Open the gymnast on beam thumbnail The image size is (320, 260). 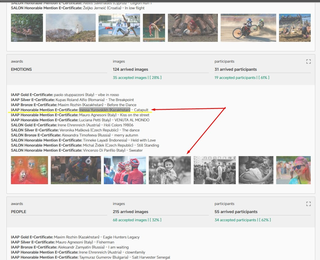pyautogui.click(x=154, y=28)
